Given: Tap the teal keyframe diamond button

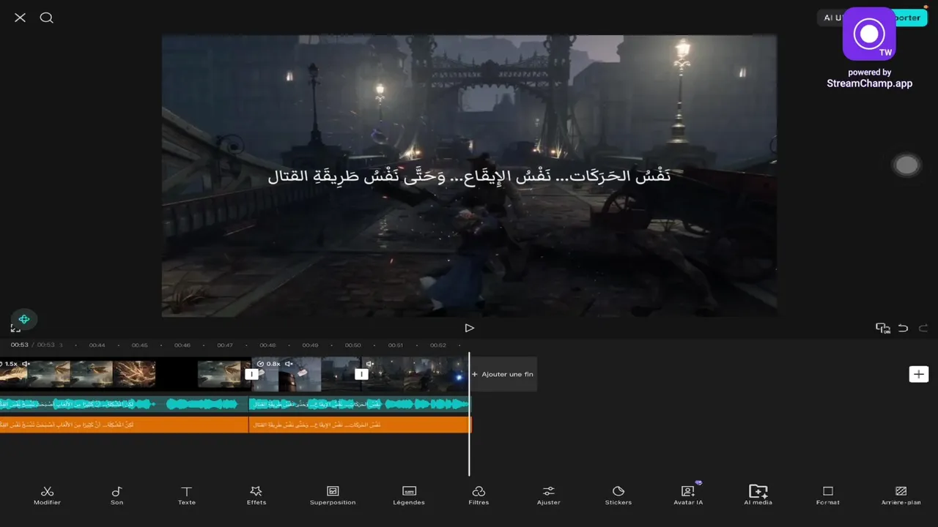Looking at the screenshot, I should tap(24, 319).
